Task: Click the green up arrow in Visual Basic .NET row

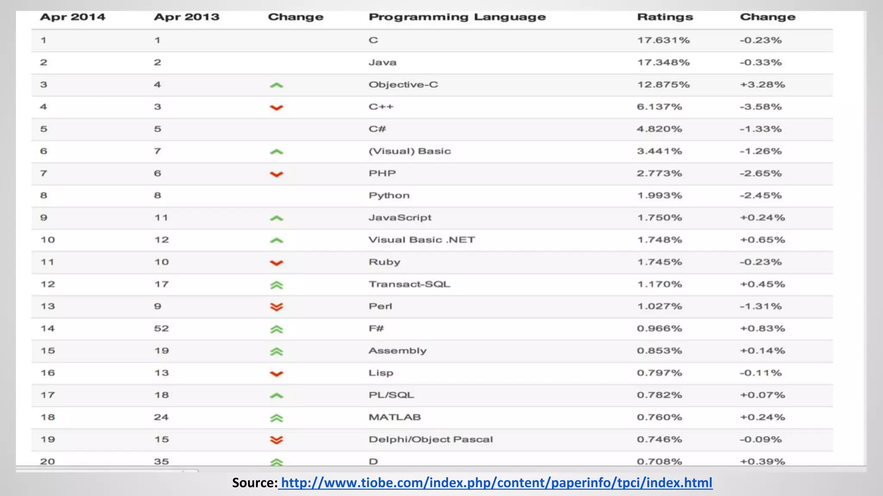Action: pyautogui.click(x=276, y=241)
